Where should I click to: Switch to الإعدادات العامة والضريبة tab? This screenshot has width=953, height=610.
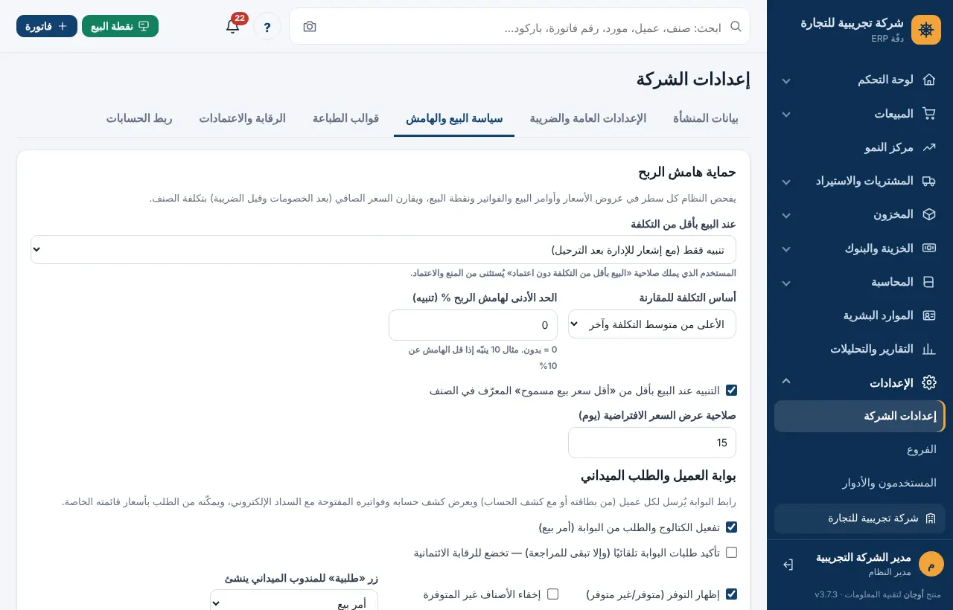click(588, 118)
